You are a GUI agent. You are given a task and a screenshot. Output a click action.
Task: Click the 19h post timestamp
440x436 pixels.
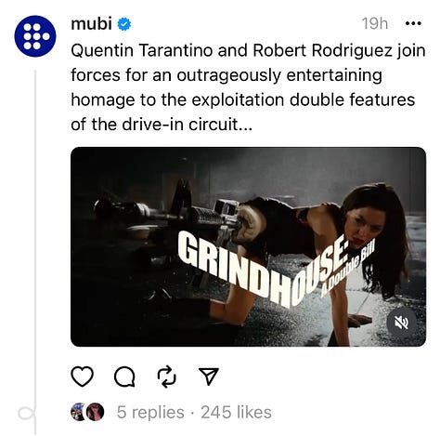[375, 23]
